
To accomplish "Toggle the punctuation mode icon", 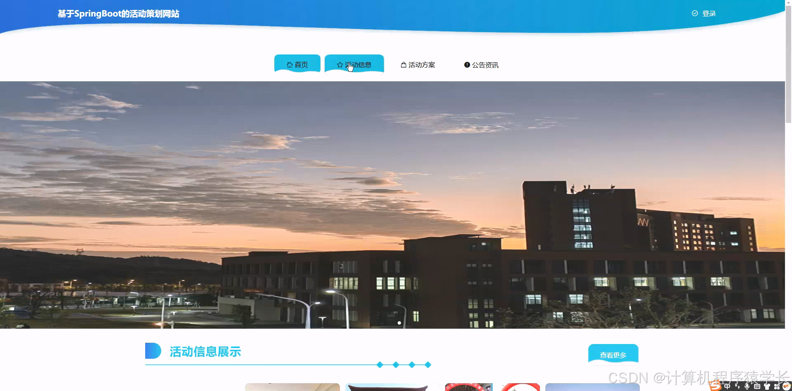I will click(x=738, y=386).
